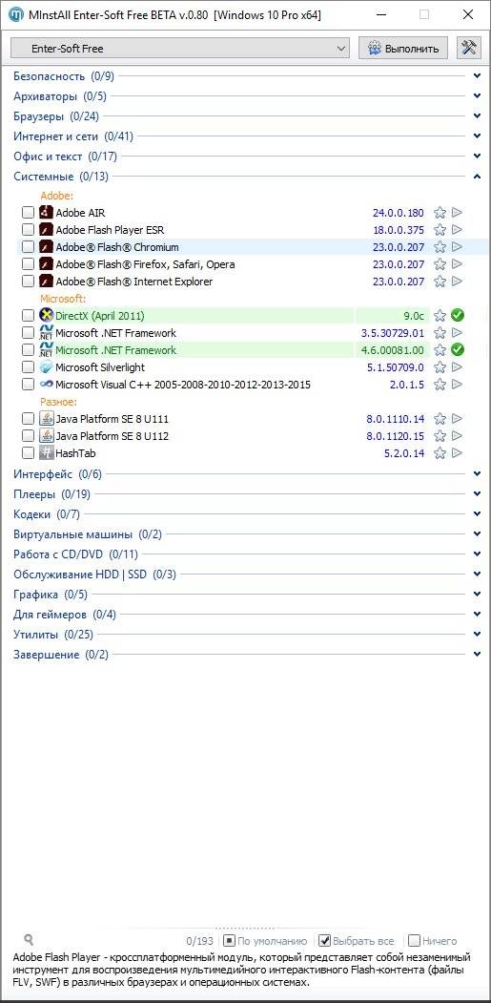Image resolution: width=491 pixels, height=1003 pixels.
Task: Check Adobe Flash Player ESR checkbox
Action: [x=29, y=230]
